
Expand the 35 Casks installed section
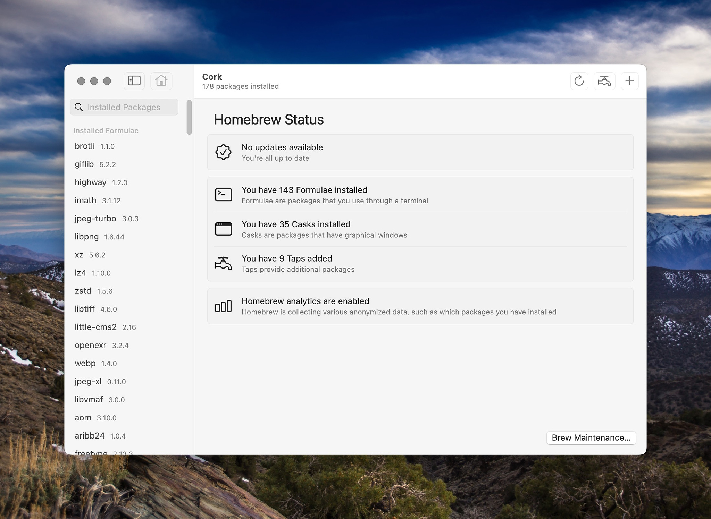click(x=420, y=228)
